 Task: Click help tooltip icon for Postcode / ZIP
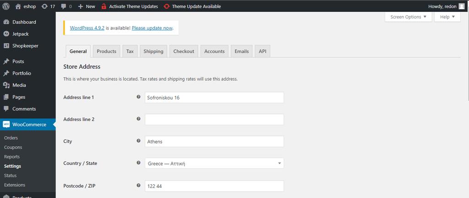(138, 185)
